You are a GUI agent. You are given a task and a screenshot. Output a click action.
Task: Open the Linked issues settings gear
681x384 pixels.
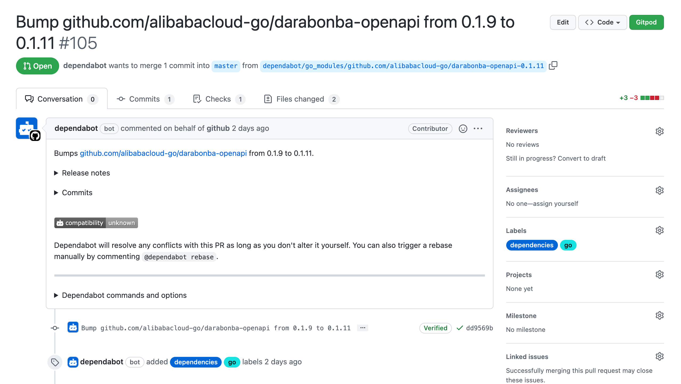click(659, 356)
